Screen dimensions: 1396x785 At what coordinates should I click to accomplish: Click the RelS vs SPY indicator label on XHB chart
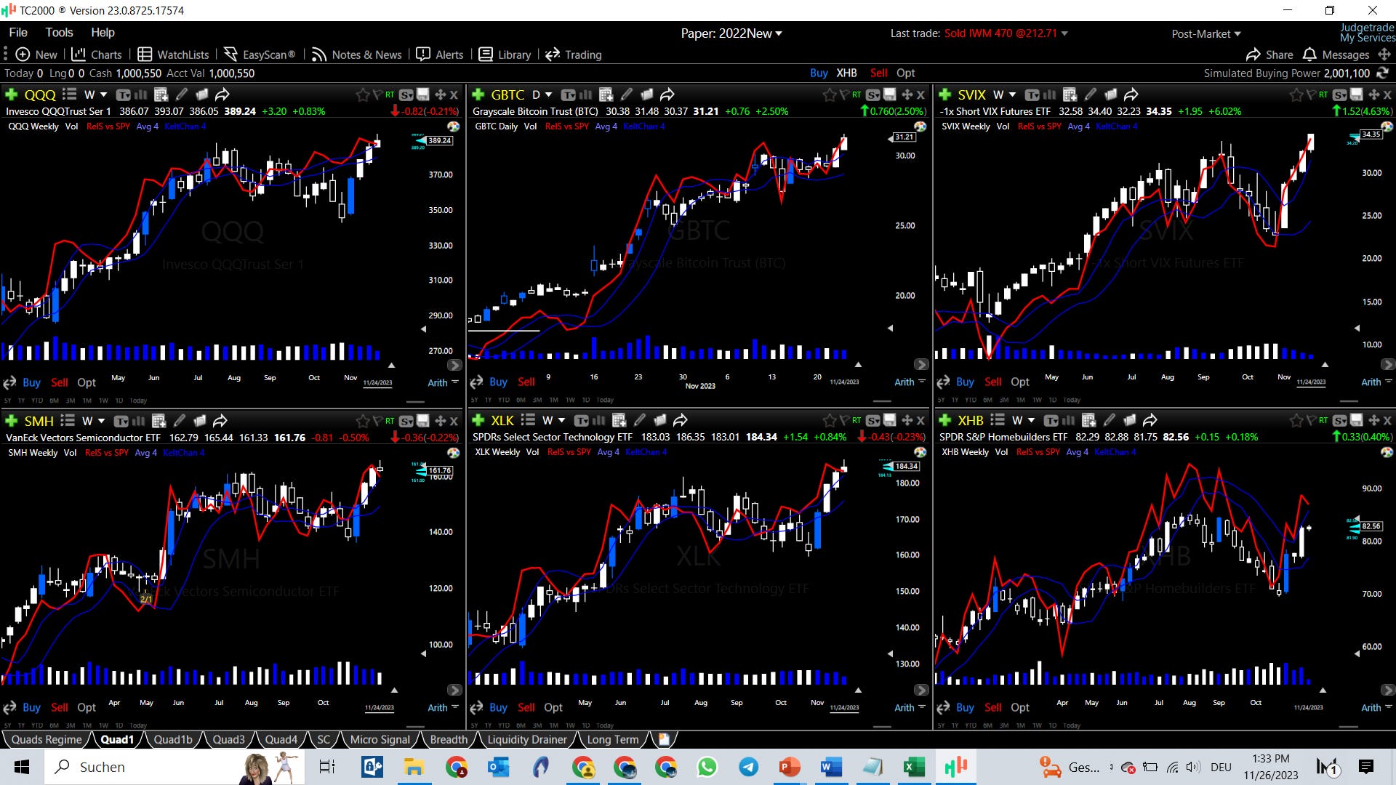coord(1038,452)
